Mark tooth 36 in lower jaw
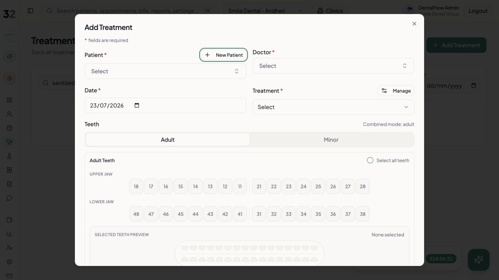The width and height of the screenshot is (499, 280). click(333, 214)
